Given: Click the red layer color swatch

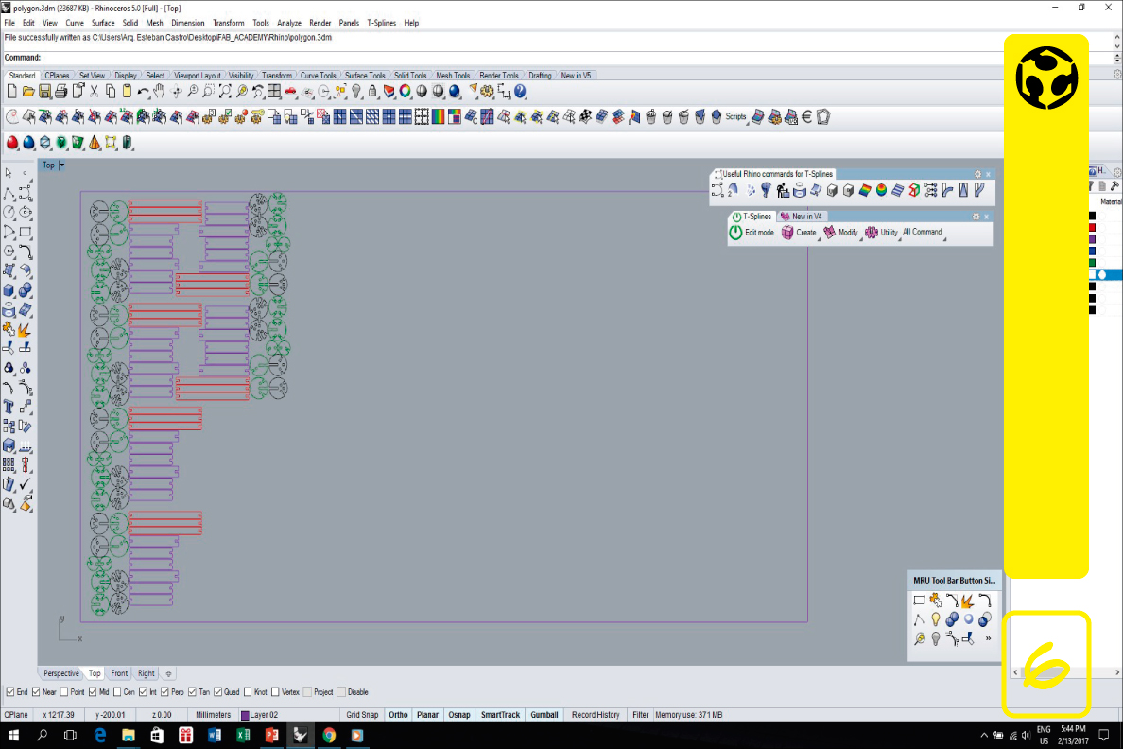Looking at the screenshot, I should 1092,227.
